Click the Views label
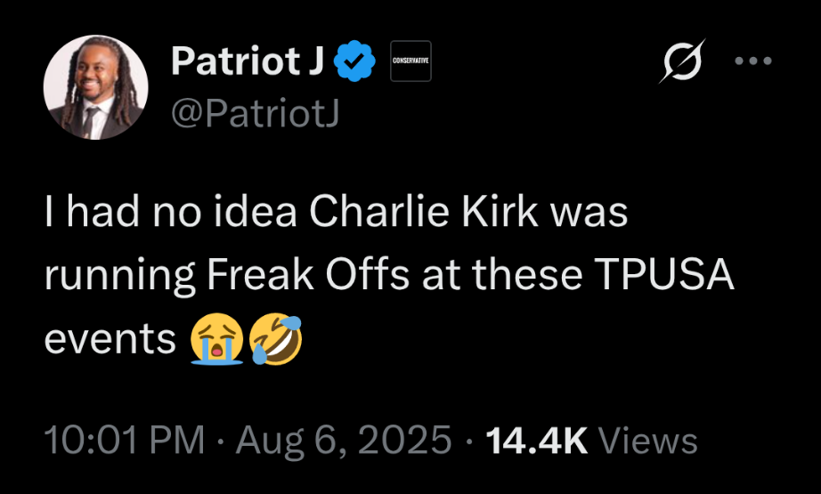This screenshot has width=821, height=494. (x=648, y=441)
